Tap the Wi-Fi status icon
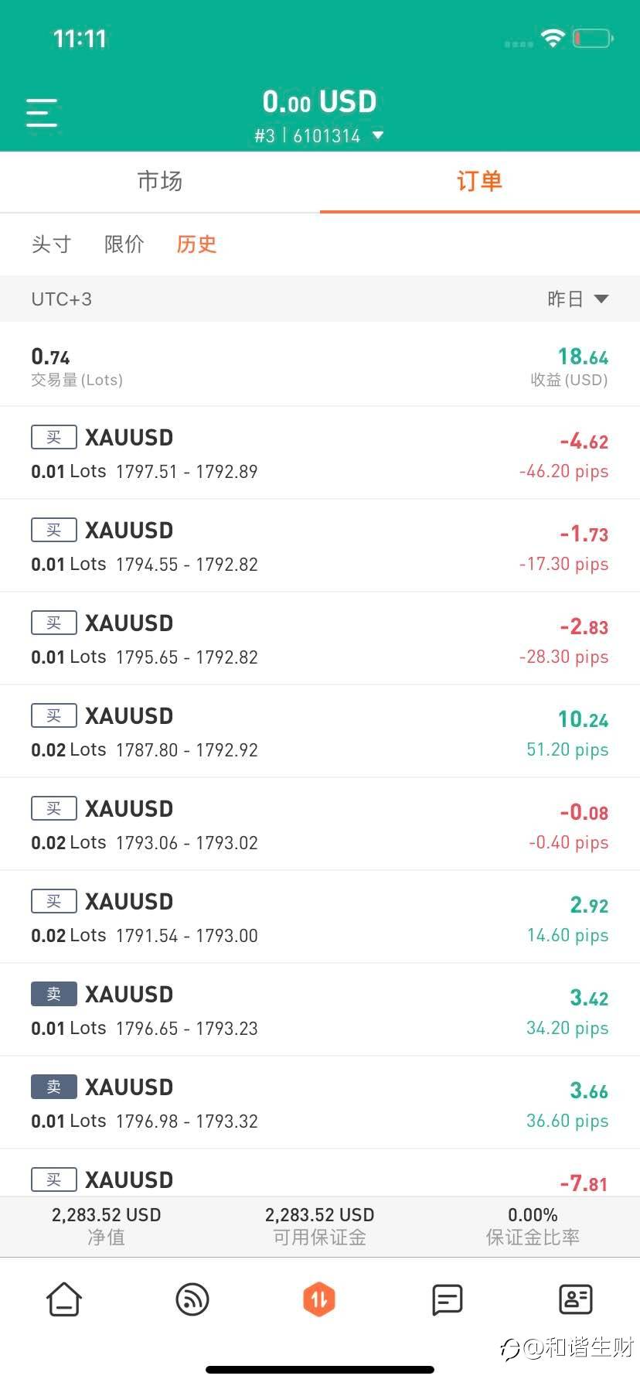The width and height of the screenshot is (640, 1386). point(553,38)
